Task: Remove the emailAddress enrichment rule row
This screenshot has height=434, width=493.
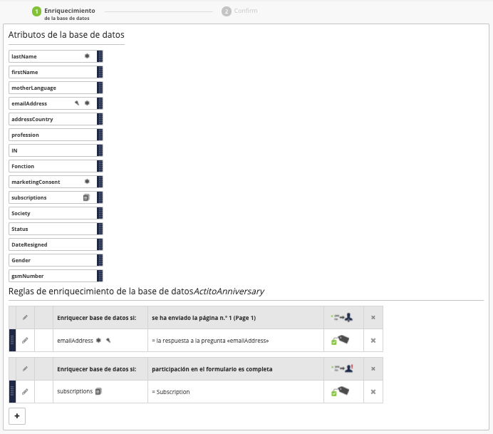Action: coord(373,341)
